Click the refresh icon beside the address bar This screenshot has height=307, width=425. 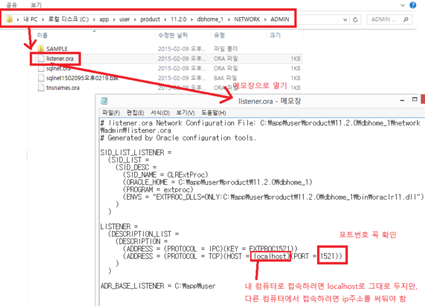[x=356, y=19]
